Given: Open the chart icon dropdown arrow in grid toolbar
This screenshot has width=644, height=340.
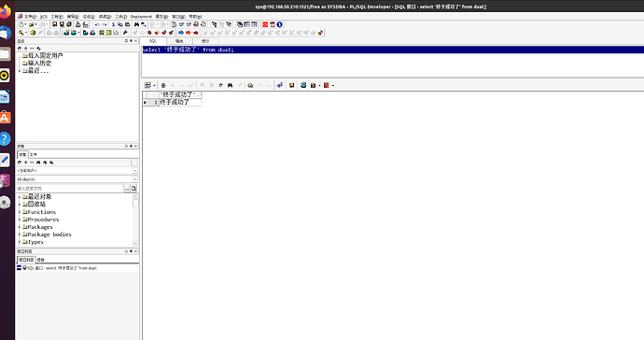Looking at the screenshot, I should [319, 86].
